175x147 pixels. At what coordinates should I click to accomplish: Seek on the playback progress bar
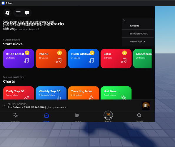[77, 100]
